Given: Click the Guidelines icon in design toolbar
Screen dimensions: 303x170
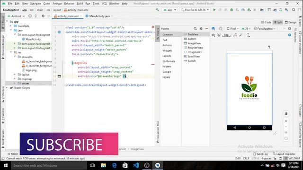Looking at the screenshot, I should tap(248, 35).
